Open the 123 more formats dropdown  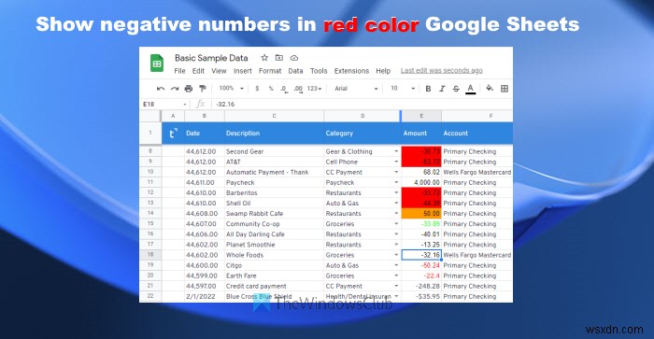click(x=314, y=89)
